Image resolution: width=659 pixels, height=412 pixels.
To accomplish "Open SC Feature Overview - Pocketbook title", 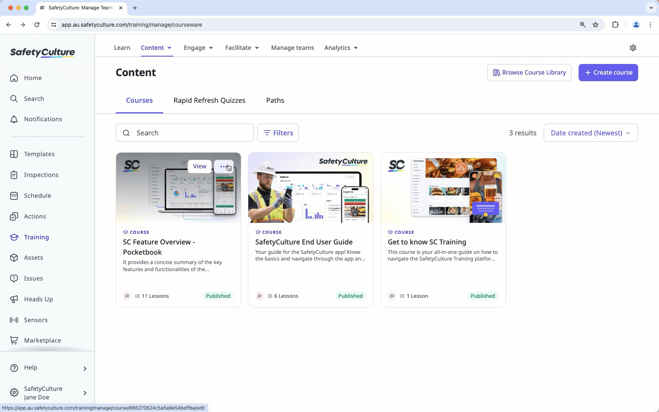I will 159,247.
